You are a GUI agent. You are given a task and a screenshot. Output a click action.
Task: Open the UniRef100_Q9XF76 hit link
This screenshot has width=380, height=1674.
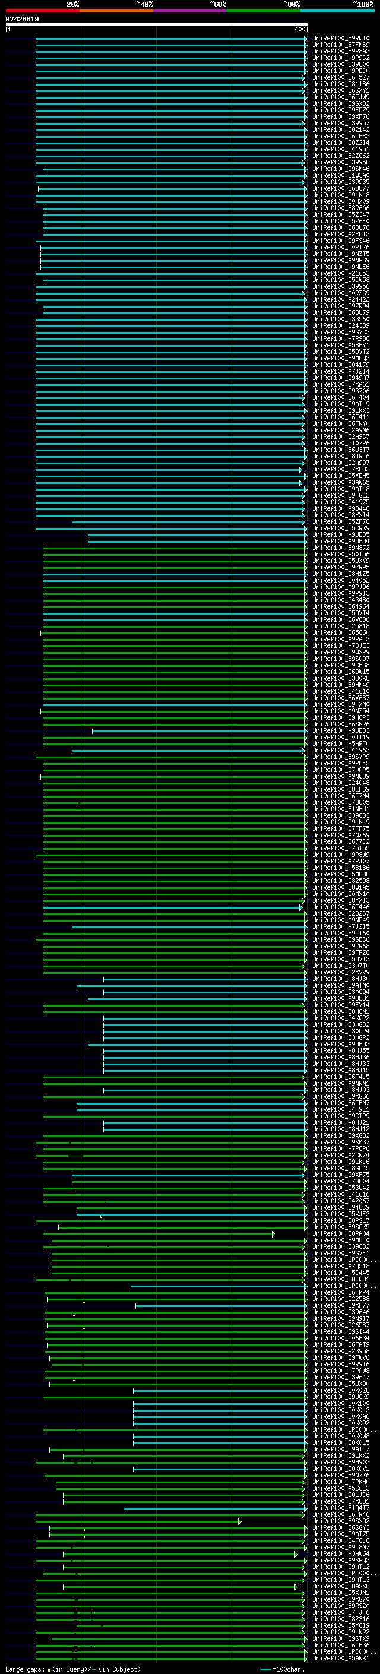coord(340,117)
